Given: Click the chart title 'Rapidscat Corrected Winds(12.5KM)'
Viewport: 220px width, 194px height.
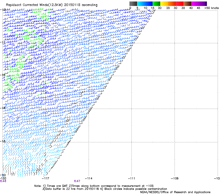Looking at the screenshot, I should click(x=34, y=5).
